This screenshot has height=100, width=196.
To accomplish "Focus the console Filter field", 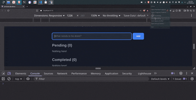I will coord(91,79).
